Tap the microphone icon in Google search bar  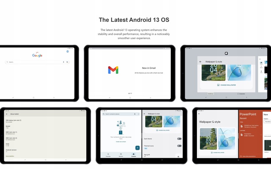point(63,62)
